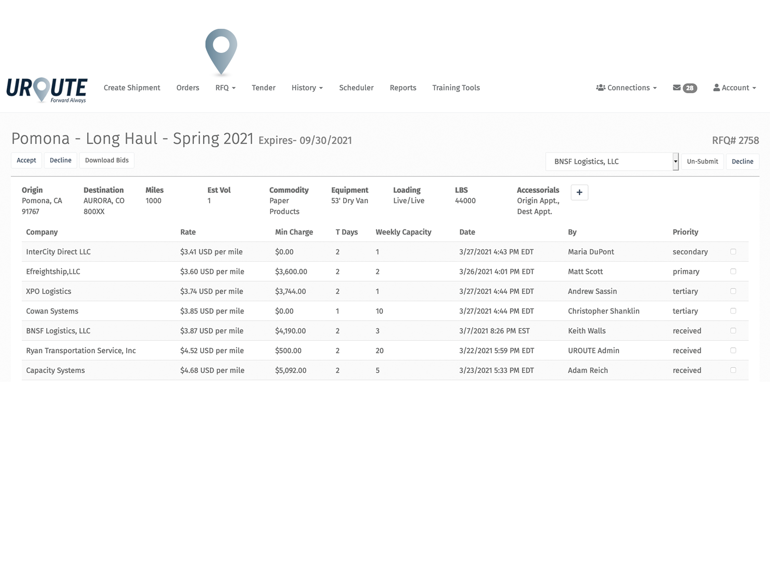
Task: Toggle the Cowan Systems row checkbox
Action: point(733,311)
